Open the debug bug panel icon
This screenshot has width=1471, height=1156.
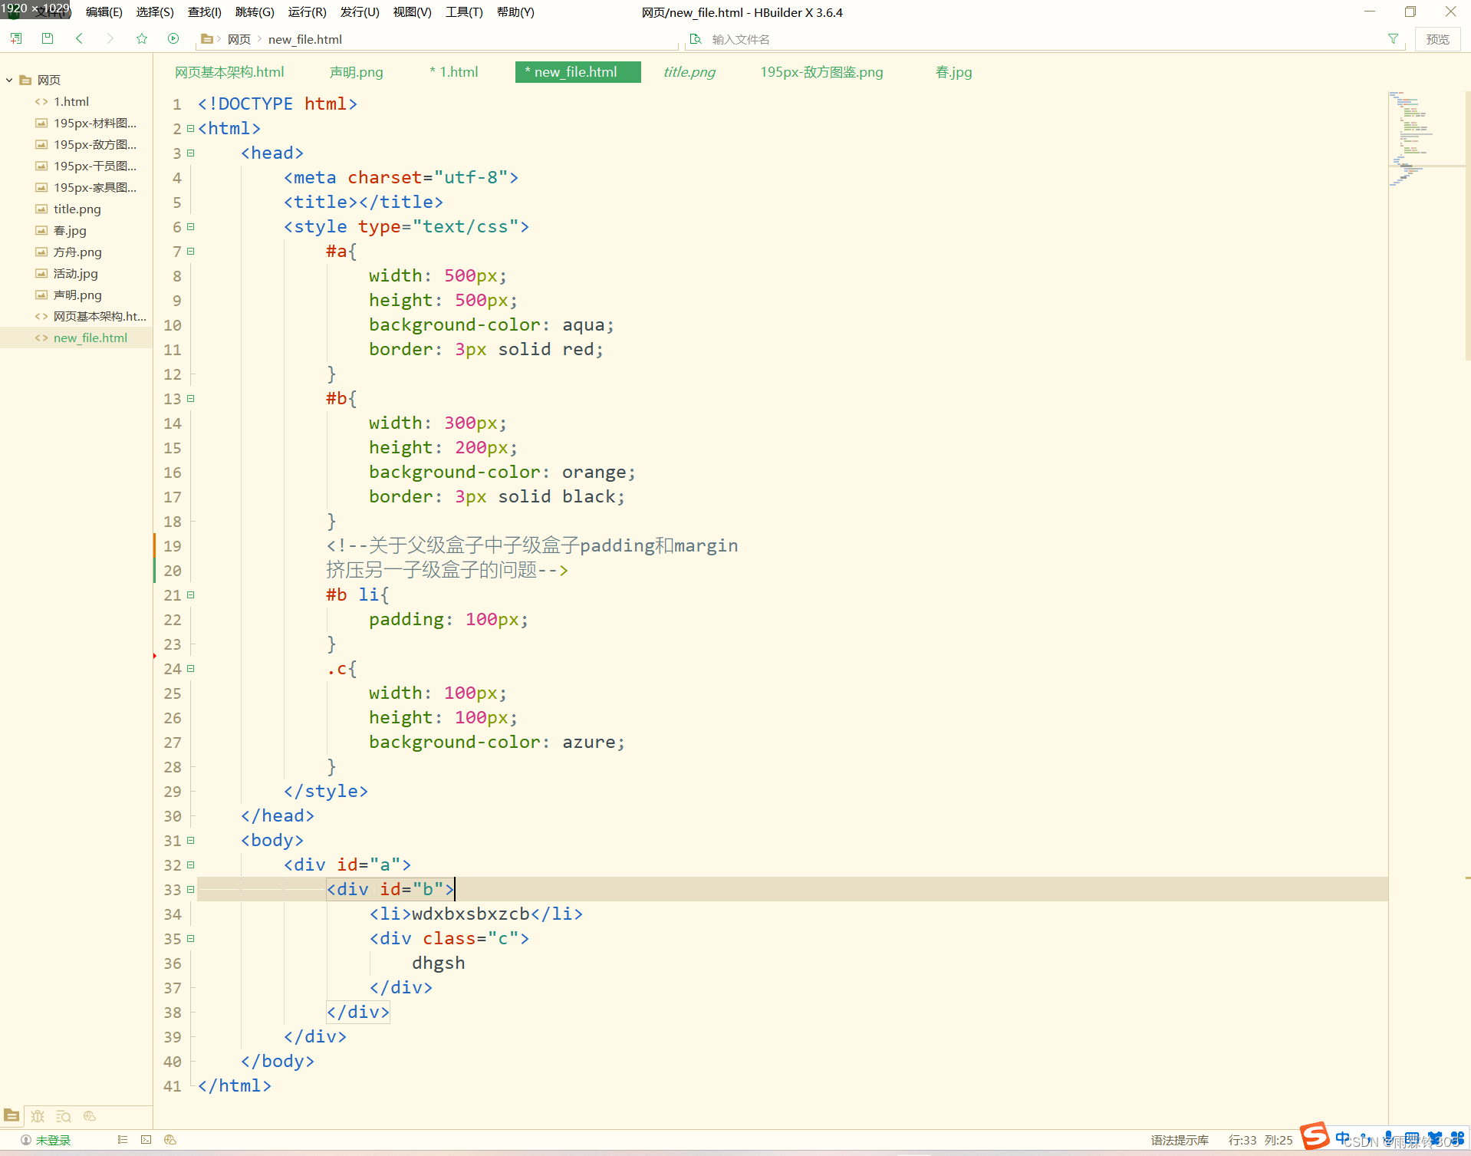(38, 1116)
